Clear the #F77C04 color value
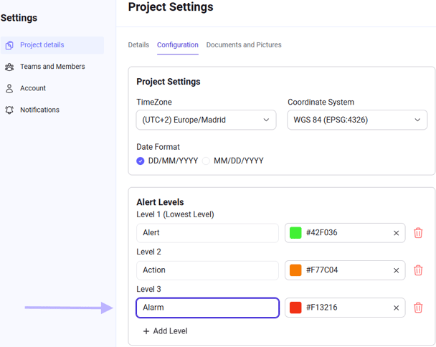The height and width of the screenshot is (347, 436). (x=396, y=270)
